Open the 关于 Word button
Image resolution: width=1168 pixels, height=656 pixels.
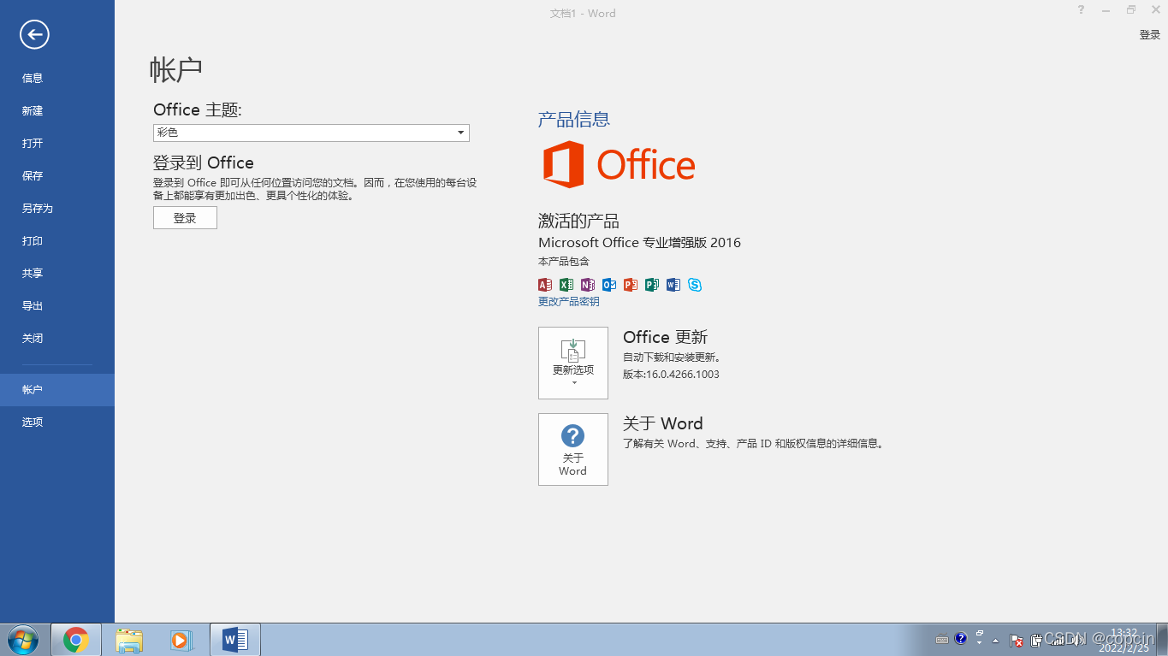coord(573,449)
